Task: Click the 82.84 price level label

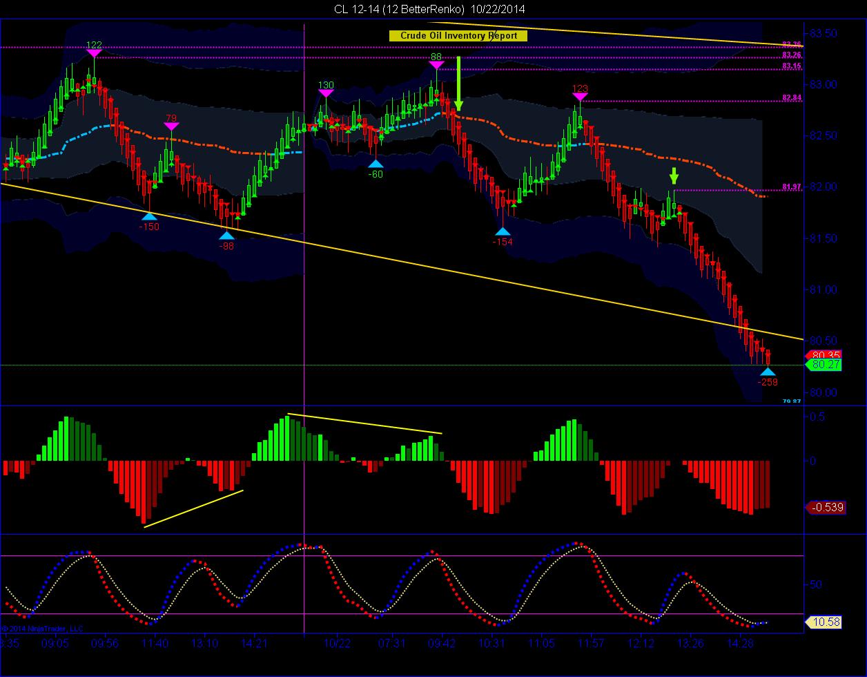Action: [792, 98]
